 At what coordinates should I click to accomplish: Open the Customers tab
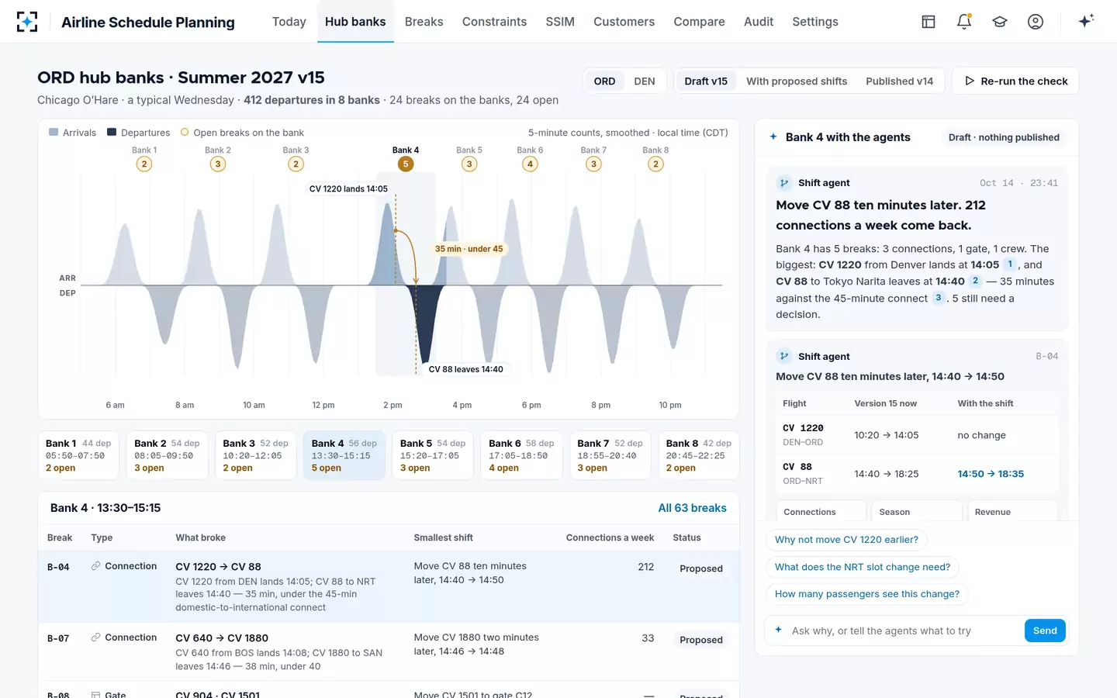pyautogui.click(x=624, y=22)
